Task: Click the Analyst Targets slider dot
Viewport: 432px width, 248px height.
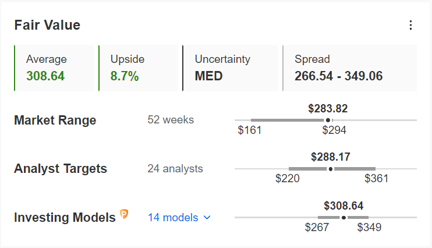Action: coord(331,169)
